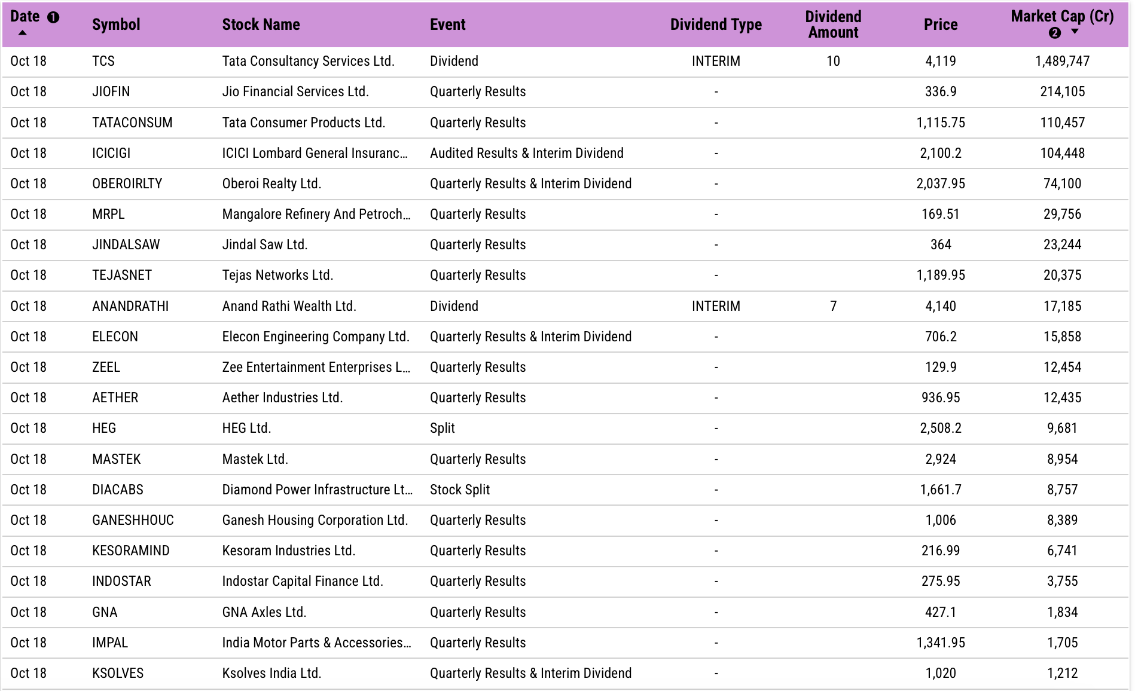1135x691 pixels.
Task: Sort by the Dividend Type column header
Action: pos(716,25)
